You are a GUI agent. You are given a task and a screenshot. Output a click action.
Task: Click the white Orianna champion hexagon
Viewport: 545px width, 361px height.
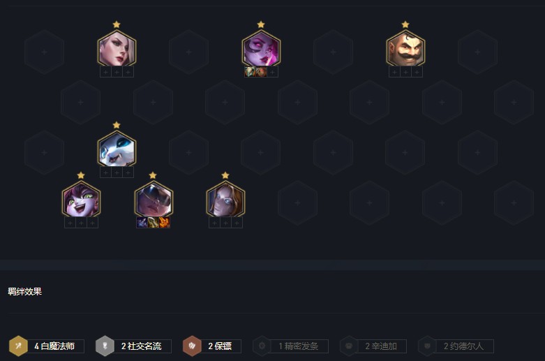(117, 149)
